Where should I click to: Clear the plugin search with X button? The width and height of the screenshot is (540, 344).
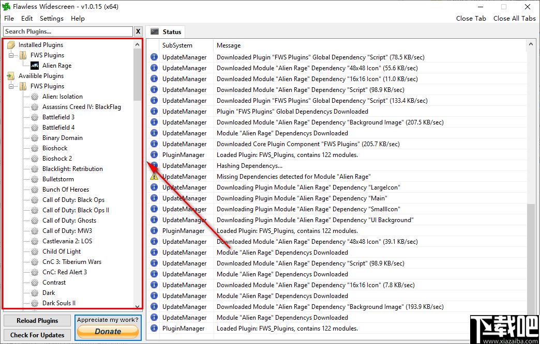tap(138, 32)
